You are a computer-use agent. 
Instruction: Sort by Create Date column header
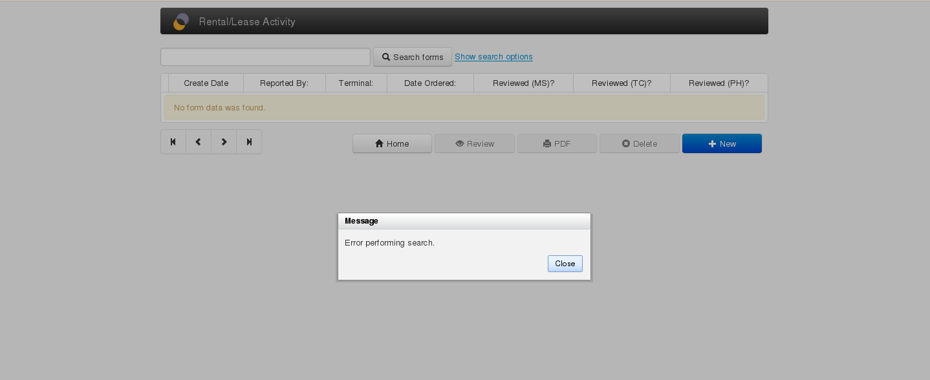click(206, 83)
